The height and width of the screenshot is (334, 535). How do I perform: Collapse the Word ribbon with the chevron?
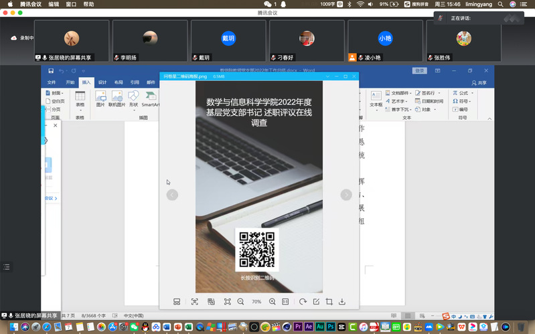coord(490,117)
